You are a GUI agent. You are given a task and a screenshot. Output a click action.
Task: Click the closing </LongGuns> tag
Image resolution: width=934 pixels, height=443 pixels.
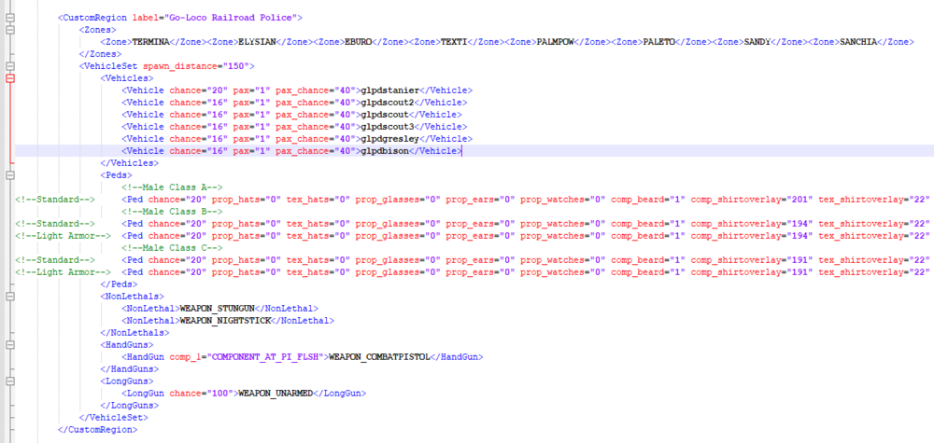(x=129, y=406)
